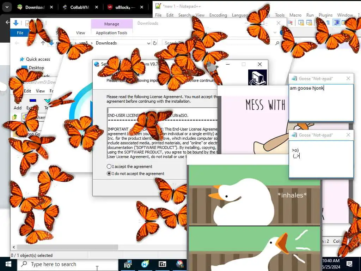Open 7-Zip Edit menu
This screenshot has height=271, width=361.
click(x=27, y=91)
